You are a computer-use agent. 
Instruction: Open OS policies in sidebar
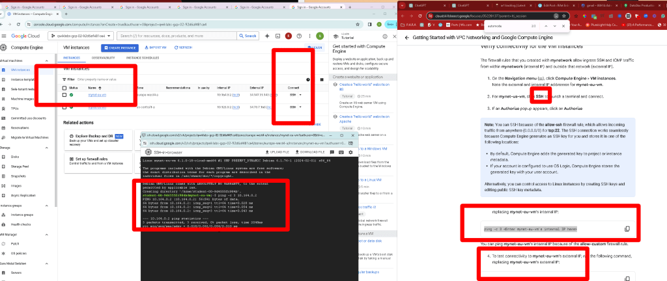[x=19, y=254]
